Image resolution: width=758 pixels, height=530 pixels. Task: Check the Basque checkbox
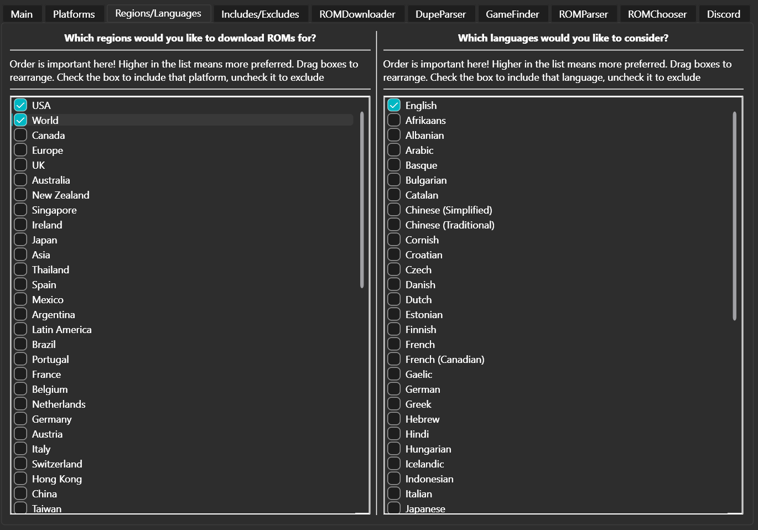(x=394, y=164)
